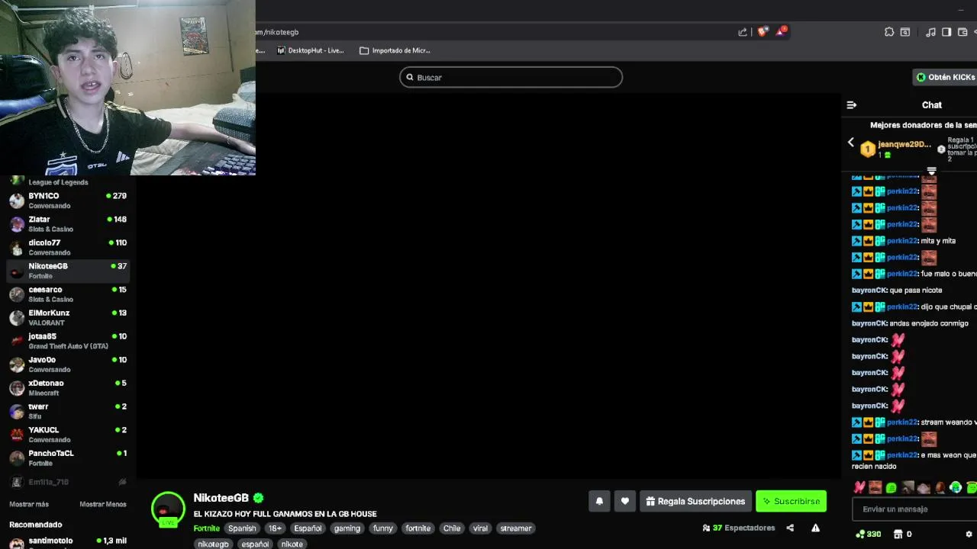Open recommended channel santimotolo
This screenshot has height=549, width=977.
pyautogui.click(x=68, y=541)
